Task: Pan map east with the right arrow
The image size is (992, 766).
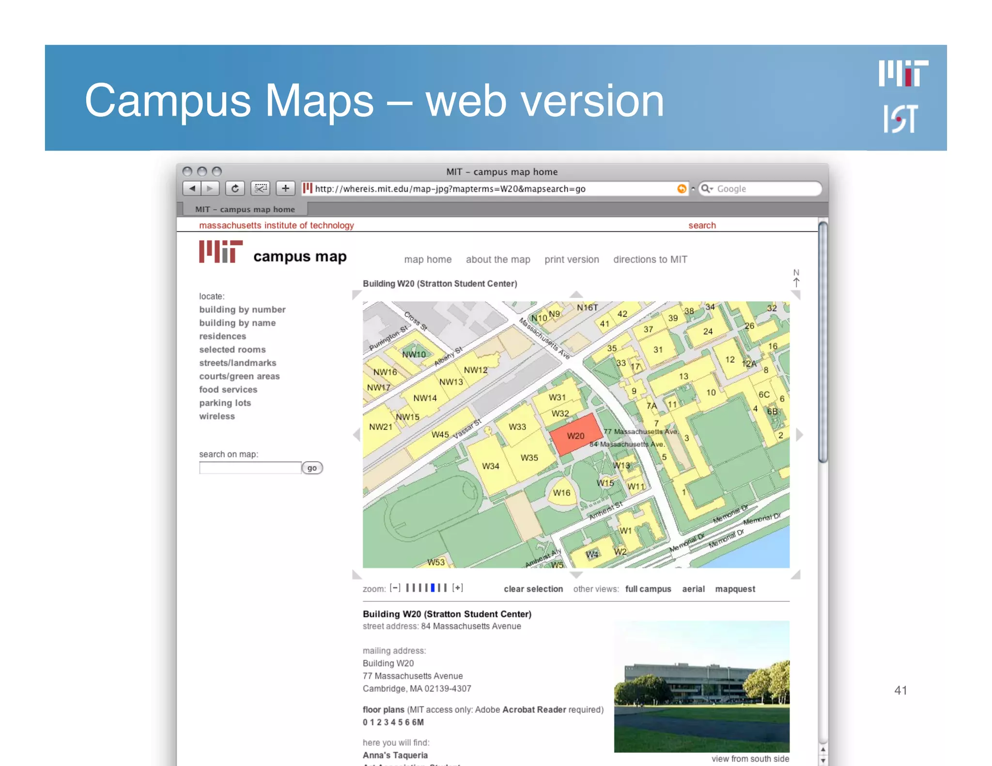Action: (799, 434)
